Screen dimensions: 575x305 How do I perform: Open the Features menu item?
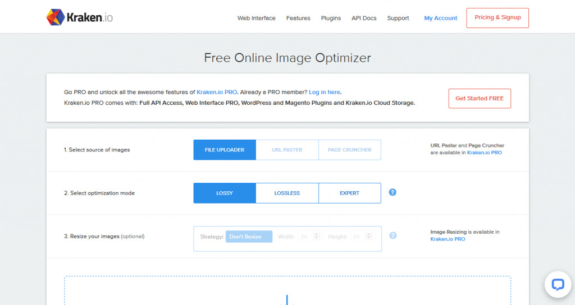pyautogui.click(x=298, y=18)
